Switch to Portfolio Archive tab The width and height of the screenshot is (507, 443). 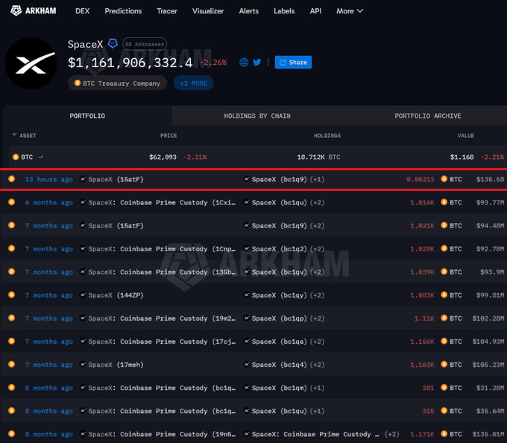(428, 116)
